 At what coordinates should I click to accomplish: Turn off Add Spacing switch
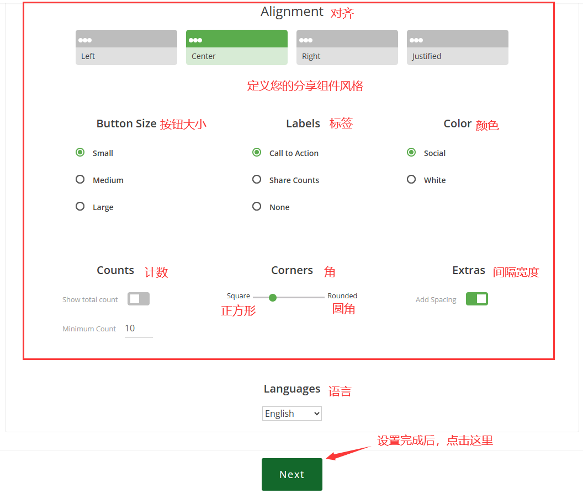pos(477,299)
